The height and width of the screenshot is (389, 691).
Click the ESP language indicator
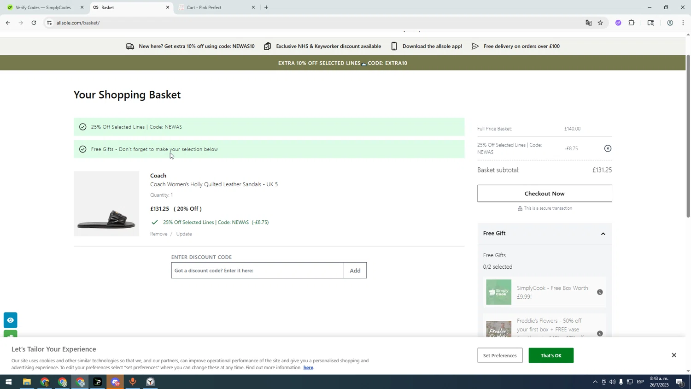(640, 382)
